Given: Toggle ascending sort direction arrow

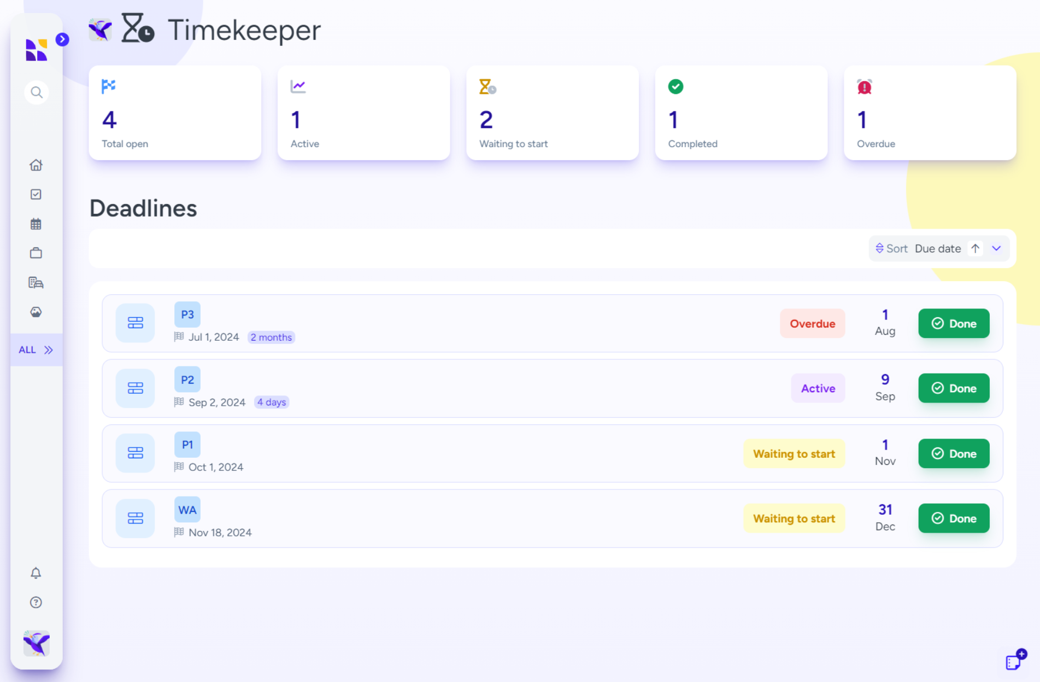Looking at the screenshot, I should tap(976, 248).
